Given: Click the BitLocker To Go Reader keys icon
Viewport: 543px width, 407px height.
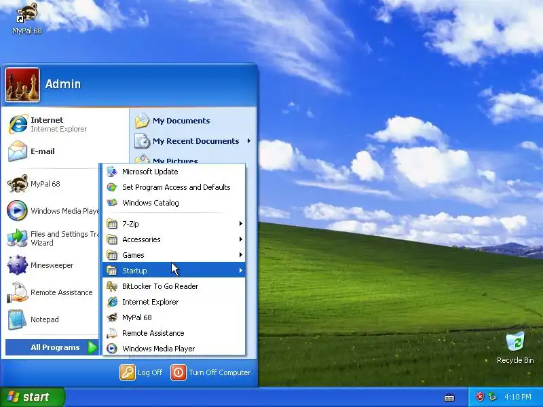Looking at the screenshot, I should [112, 286].
